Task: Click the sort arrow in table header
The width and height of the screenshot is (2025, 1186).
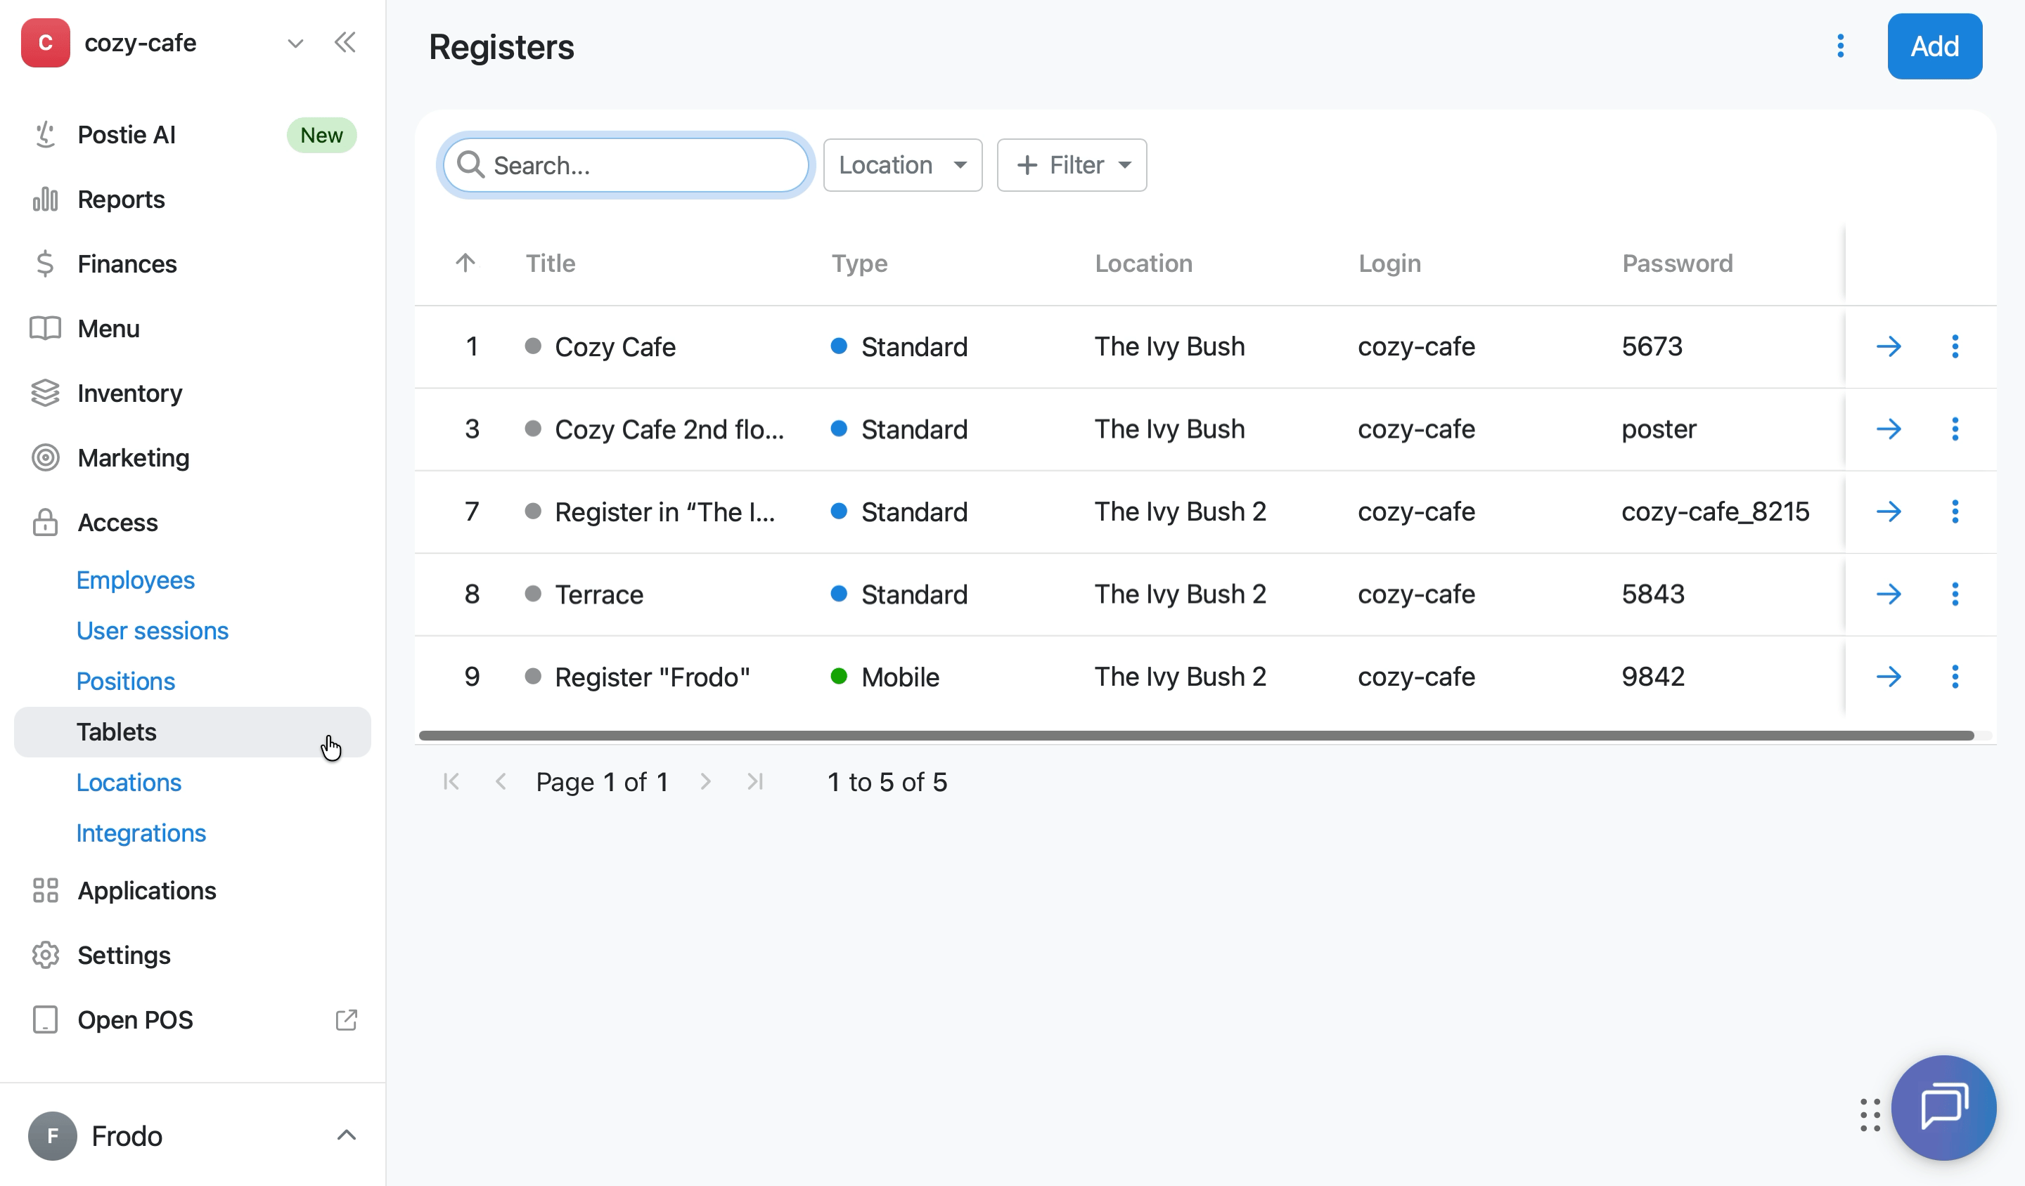Action: 465,263
